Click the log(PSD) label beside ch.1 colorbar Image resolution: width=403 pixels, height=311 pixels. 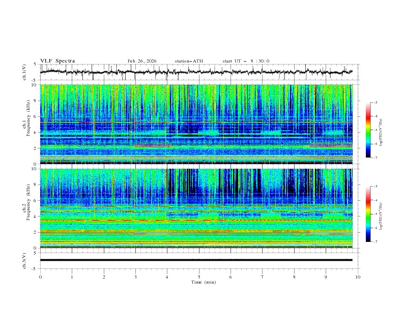381,133
